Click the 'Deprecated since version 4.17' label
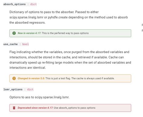The image size is (143, 117). [35, 108]
